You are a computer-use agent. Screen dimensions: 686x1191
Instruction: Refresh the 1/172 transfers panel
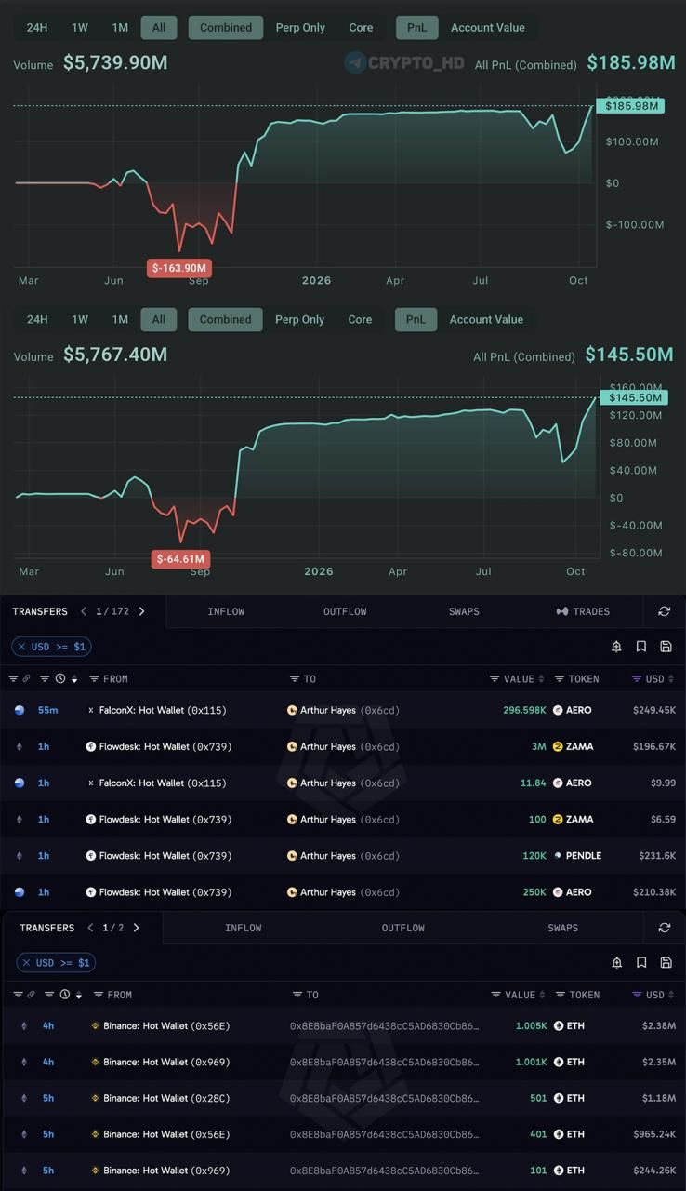pyautogui.click(x=664, y=611)
